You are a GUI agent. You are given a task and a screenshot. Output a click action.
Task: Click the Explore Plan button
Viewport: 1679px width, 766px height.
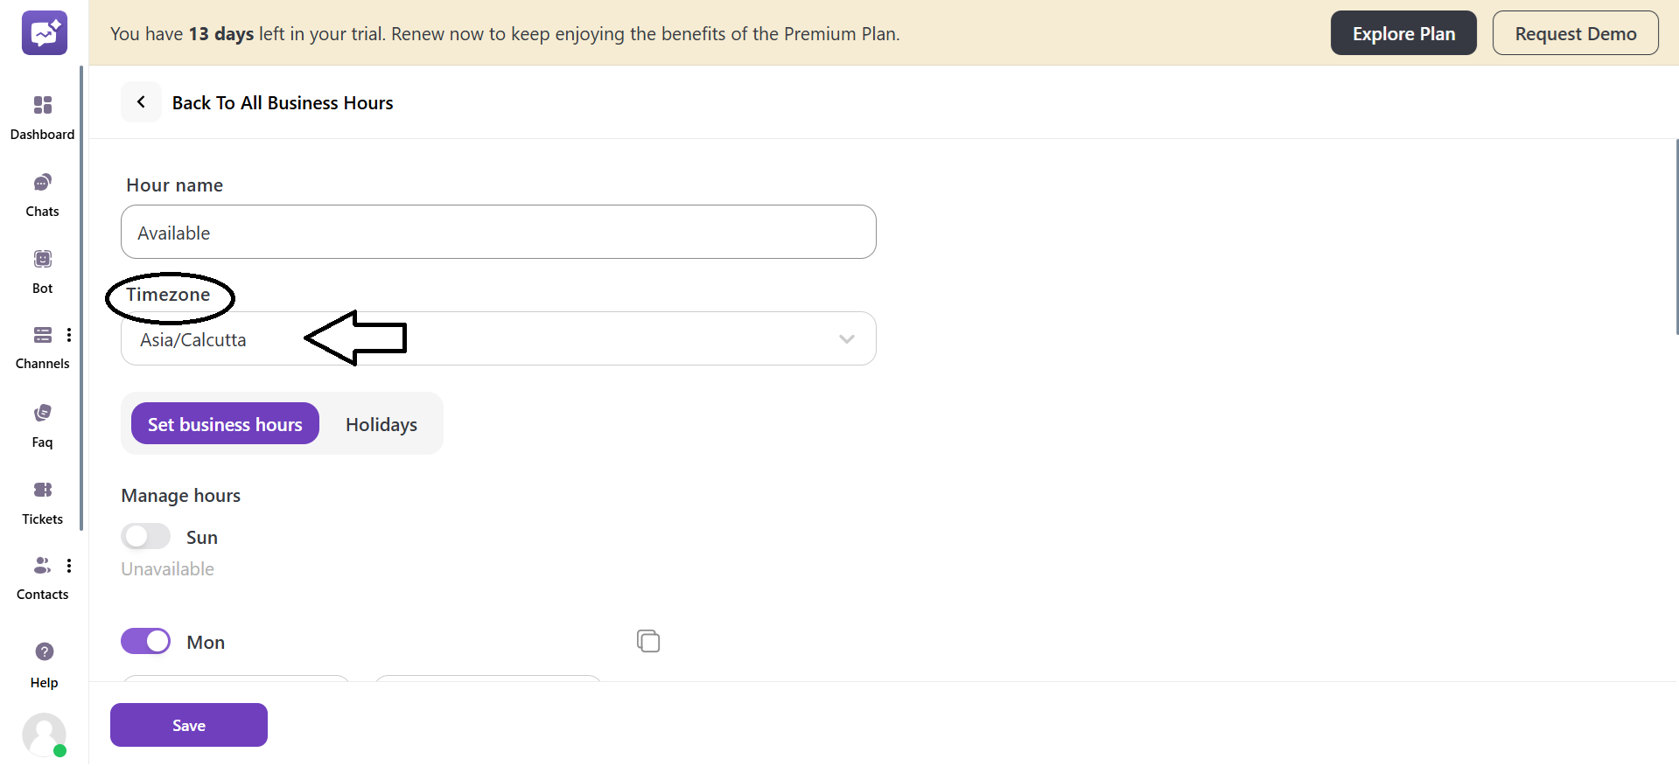[x=1403, y=33]
